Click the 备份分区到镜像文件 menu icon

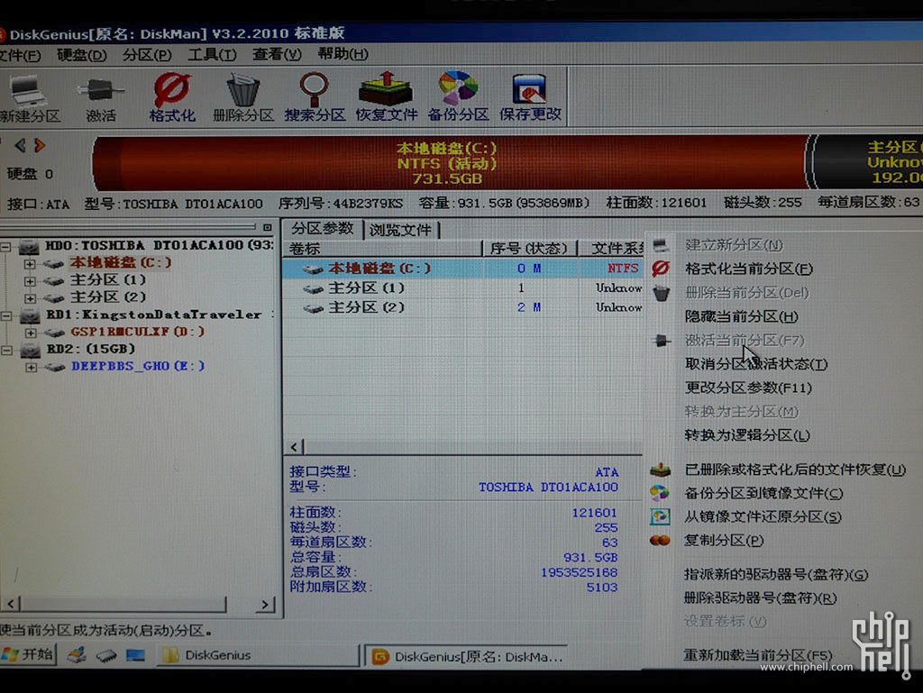pyautogui.click(x=660, y=492)
